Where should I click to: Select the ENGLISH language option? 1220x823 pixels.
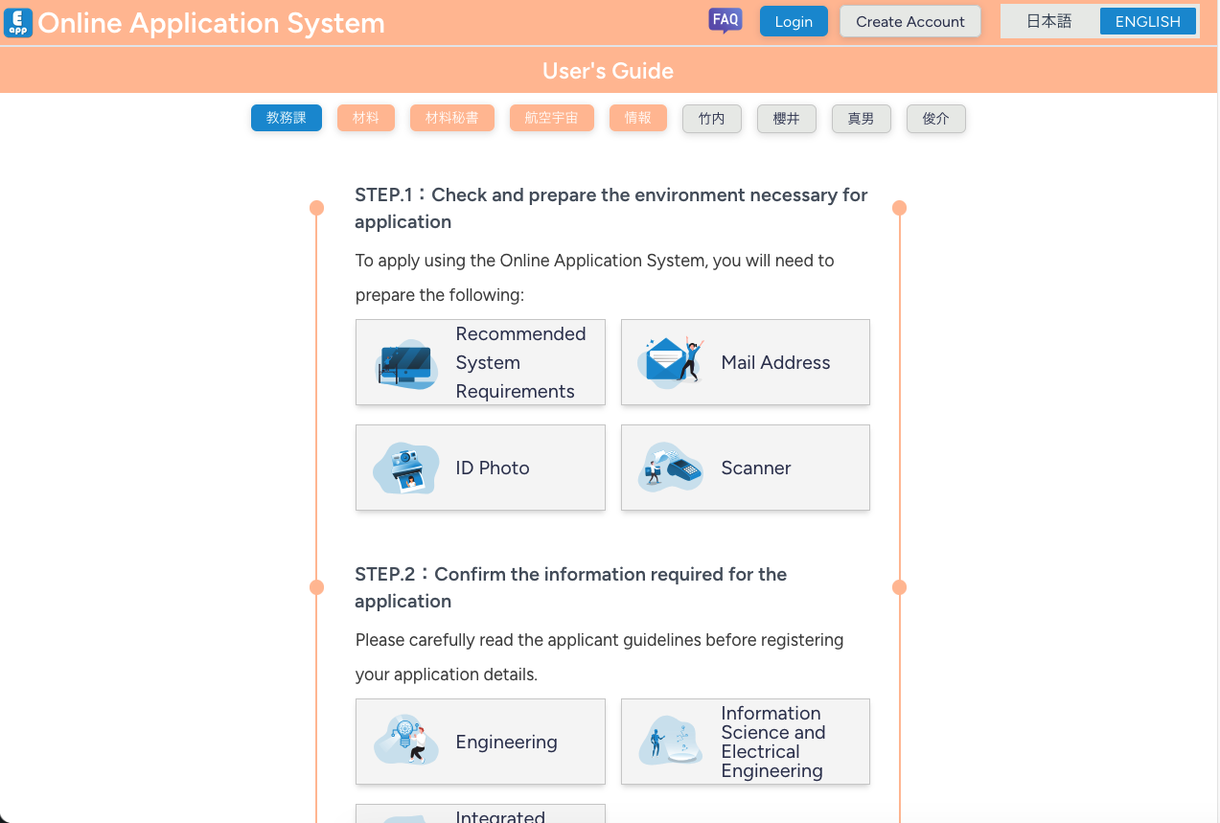1147,21
